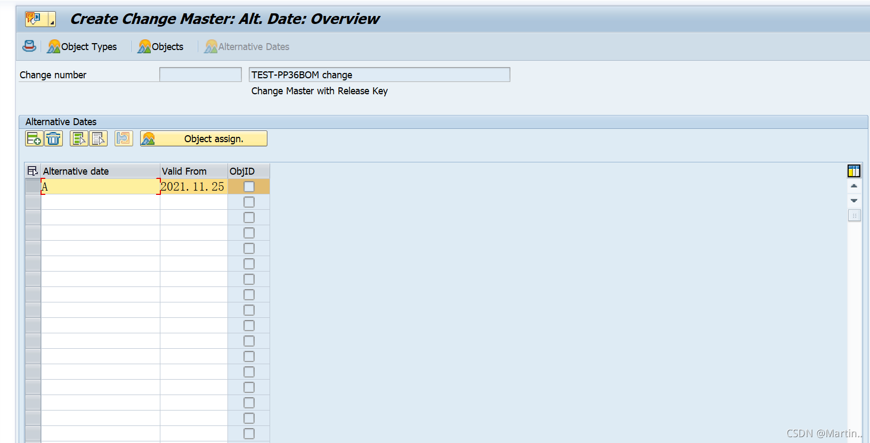
Task: Click the greyed undo arrow icon
Action: click(124, 138)
